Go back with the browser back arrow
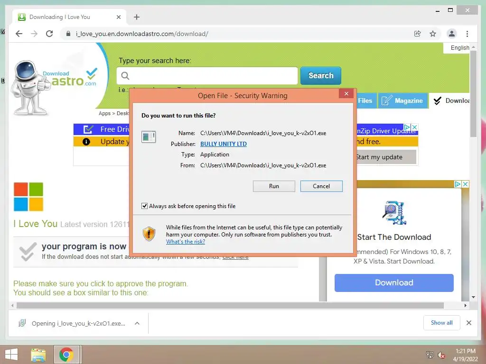Viewport: 486px width, 364px height. coord(19,34)
